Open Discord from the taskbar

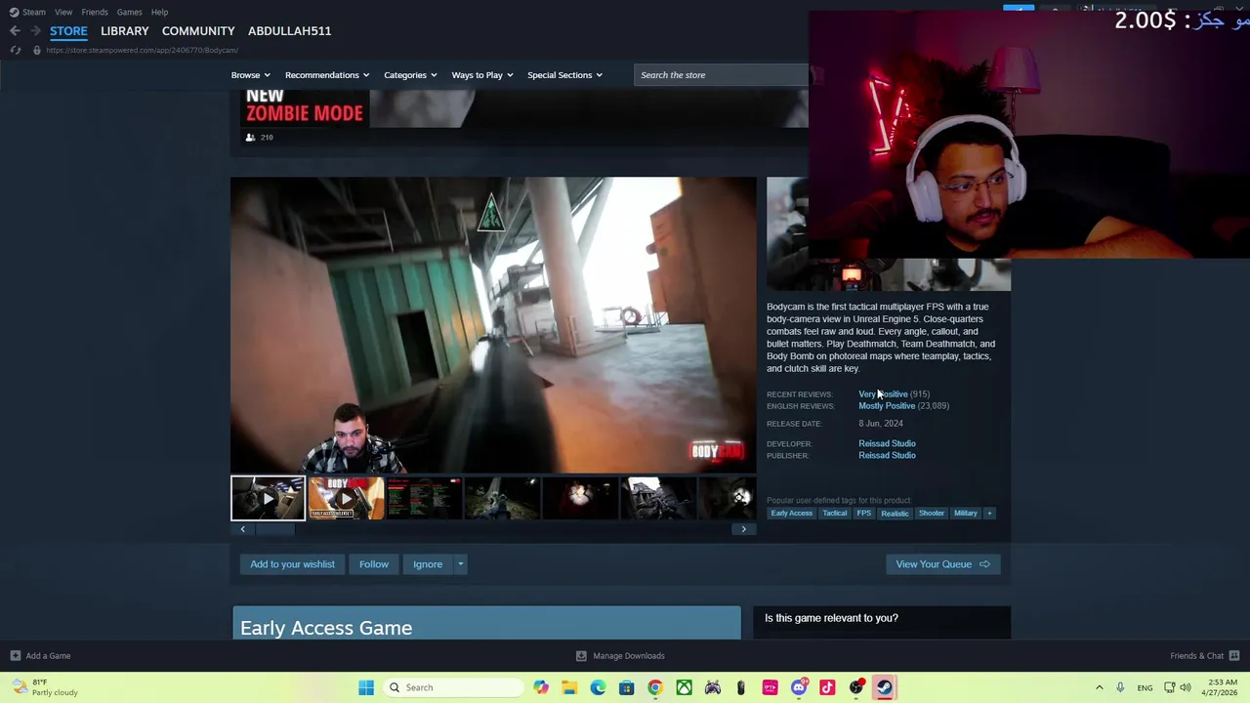(x=799, y=687)
